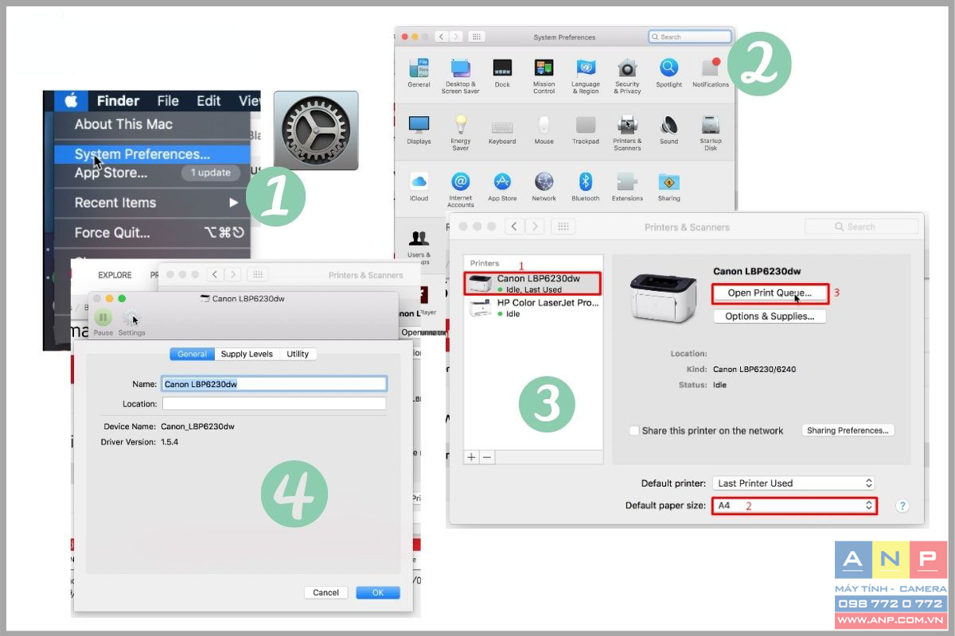
Task: Select Canon LBP6230dw in printers list
Action: 533,284
